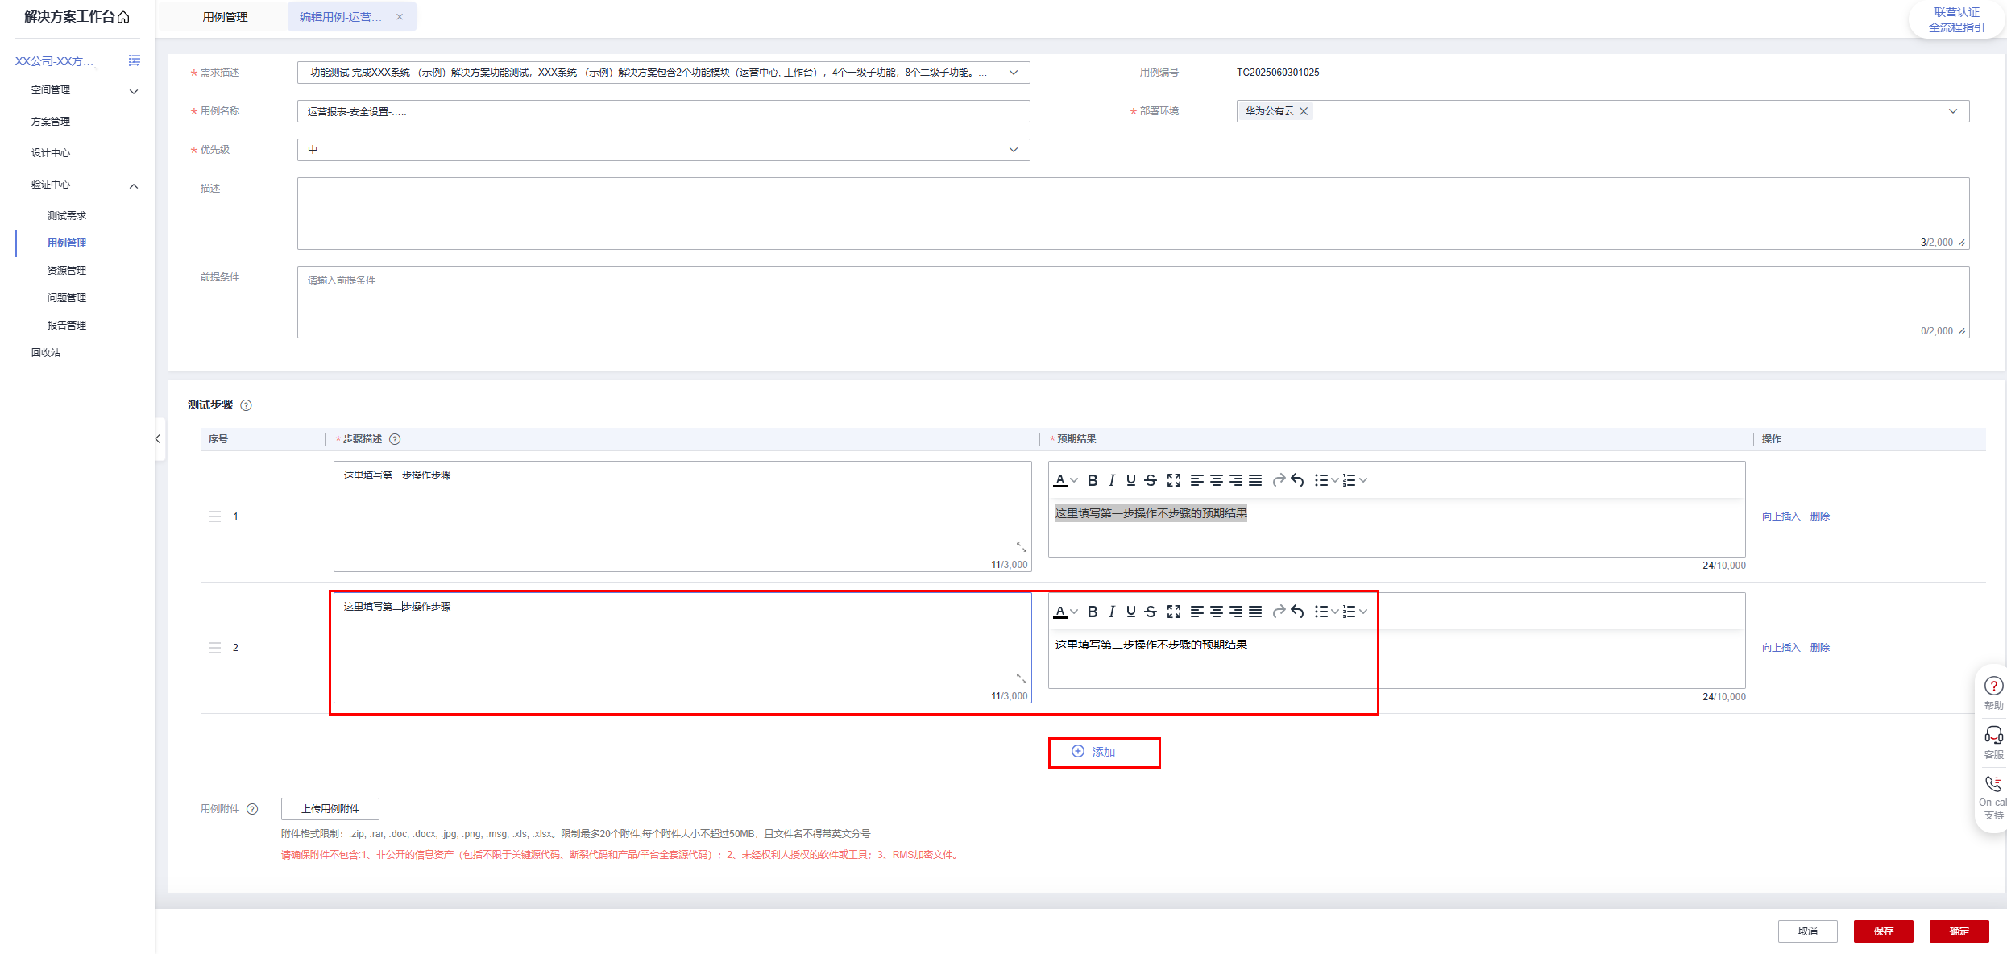The width and height of the screenshot is (2007, 954).
Task: Insert a numbered list in step 1 expected result
Action: (x=1350, y=480)
